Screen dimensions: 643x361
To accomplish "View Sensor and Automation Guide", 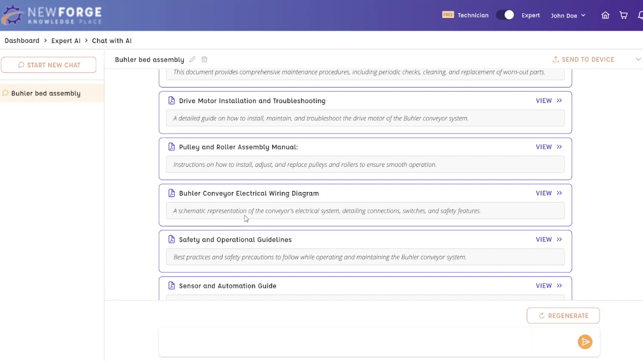I will [x=549, y=286].
